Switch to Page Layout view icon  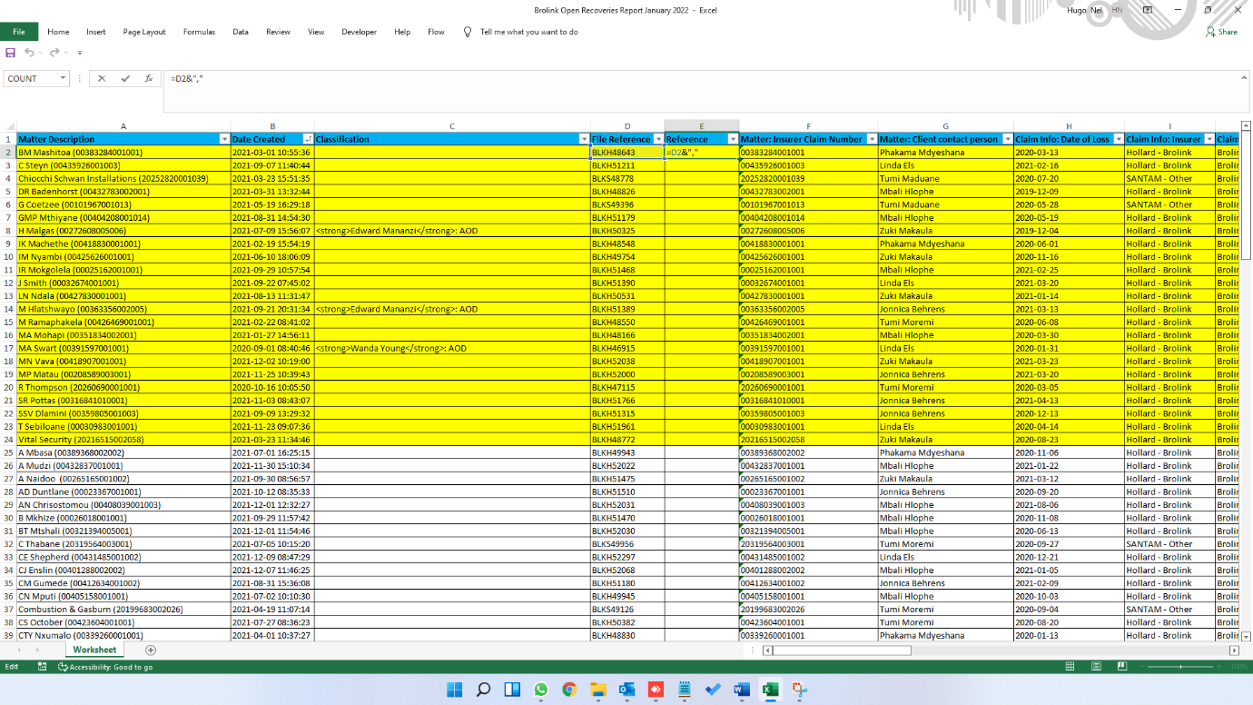coord(1096,667)
